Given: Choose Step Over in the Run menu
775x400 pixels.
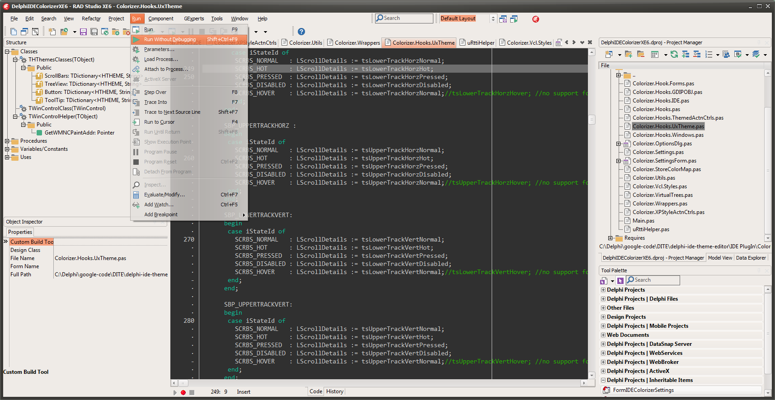Looking at the screenshot, I should [189, 92].
